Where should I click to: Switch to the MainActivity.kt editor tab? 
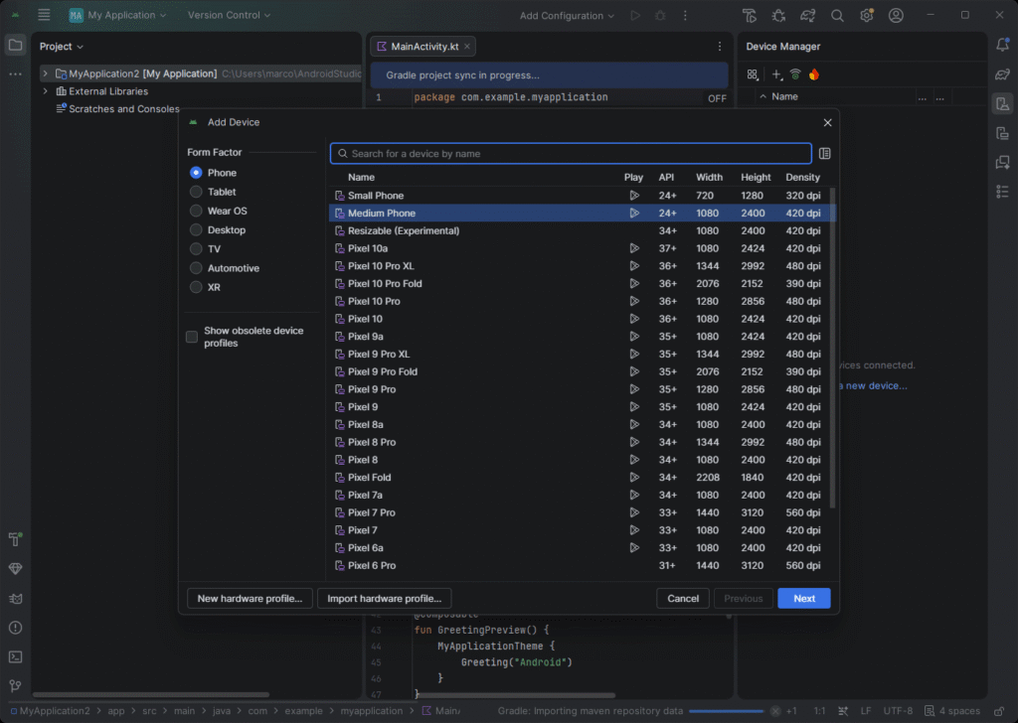coord(424,46)
